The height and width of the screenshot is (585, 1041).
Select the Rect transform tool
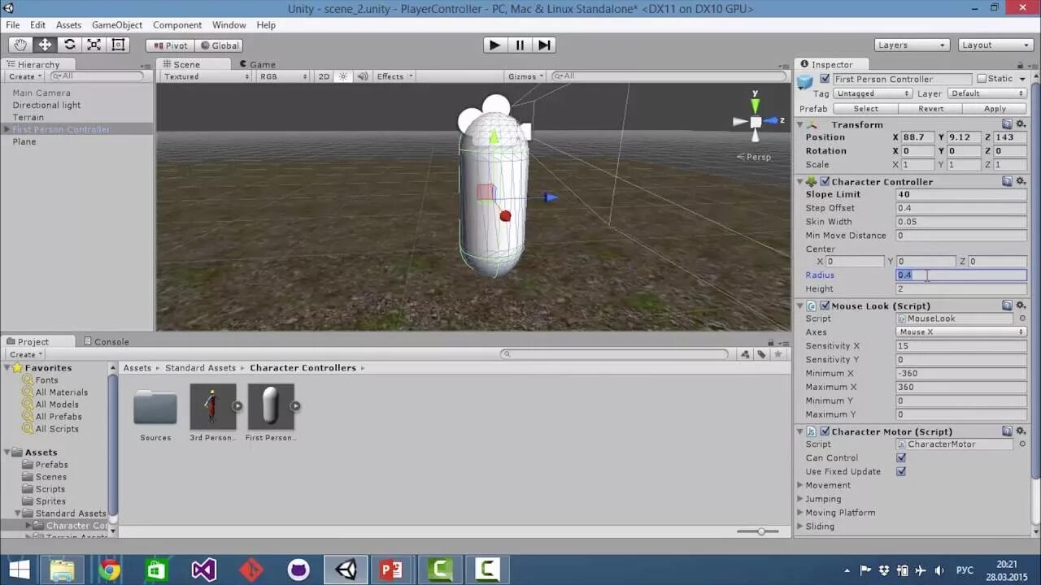click(x=118, y=45)
